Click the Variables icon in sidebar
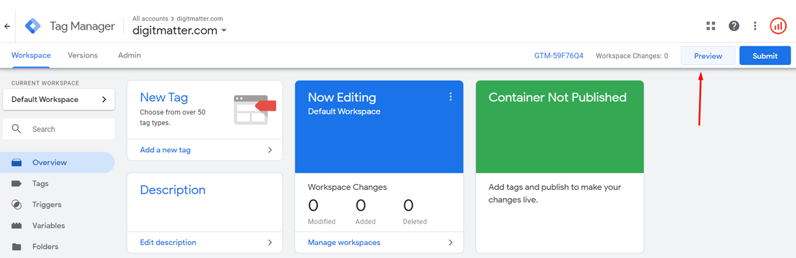Viewport: 796px width, 258px height. pyautogui.click(x=17, y=226)
